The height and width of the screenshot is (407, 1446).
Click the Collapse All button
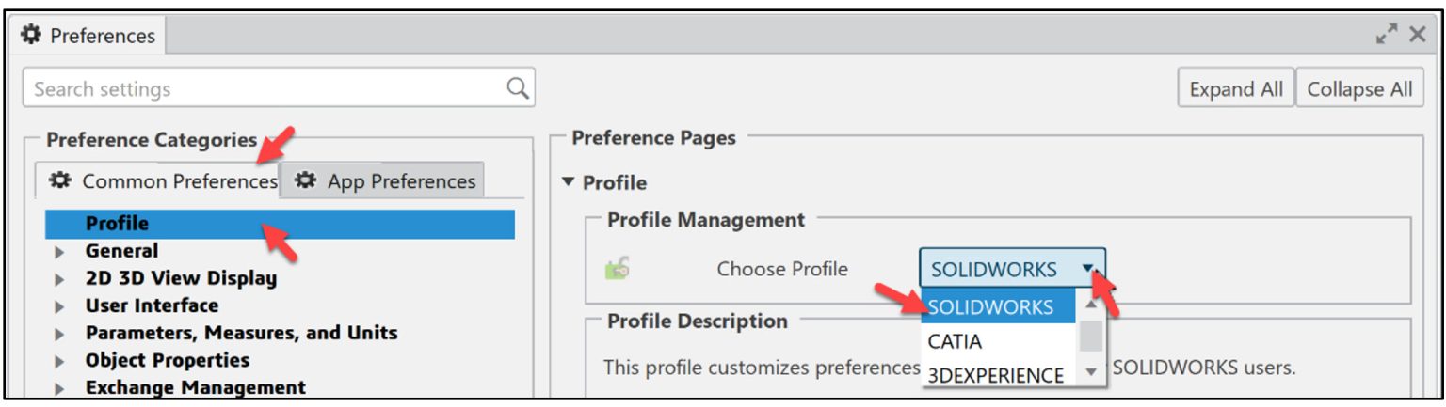(1359, 89)
